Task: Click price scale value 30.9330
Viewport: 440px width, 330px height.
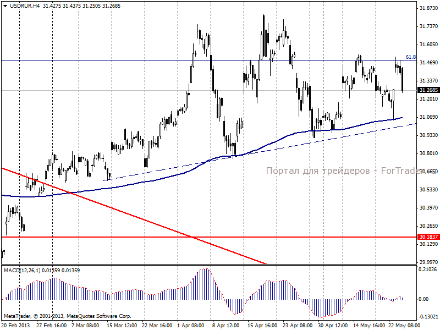Action: 428,135
